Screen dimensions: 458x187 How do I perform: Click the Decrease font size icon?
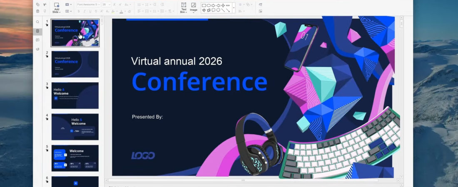coord(120,5)
